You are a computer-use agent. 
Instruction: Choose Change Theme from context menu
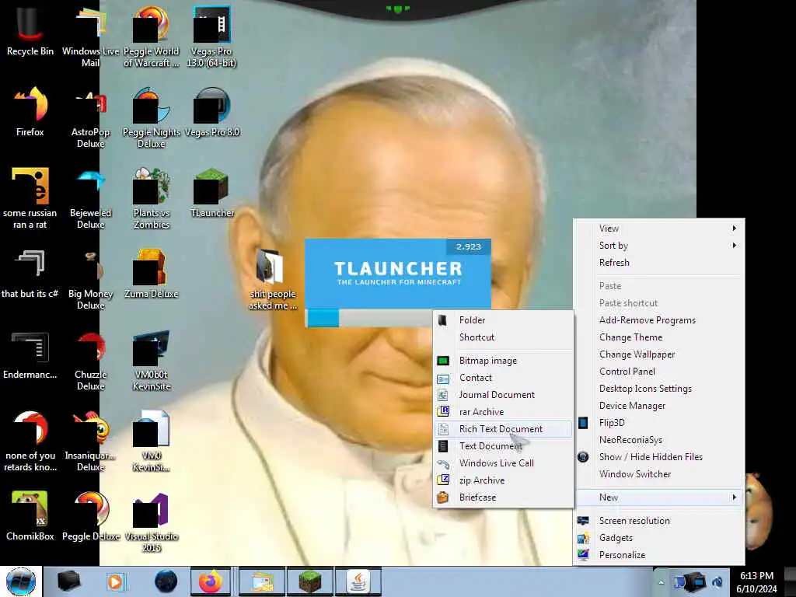660,337
